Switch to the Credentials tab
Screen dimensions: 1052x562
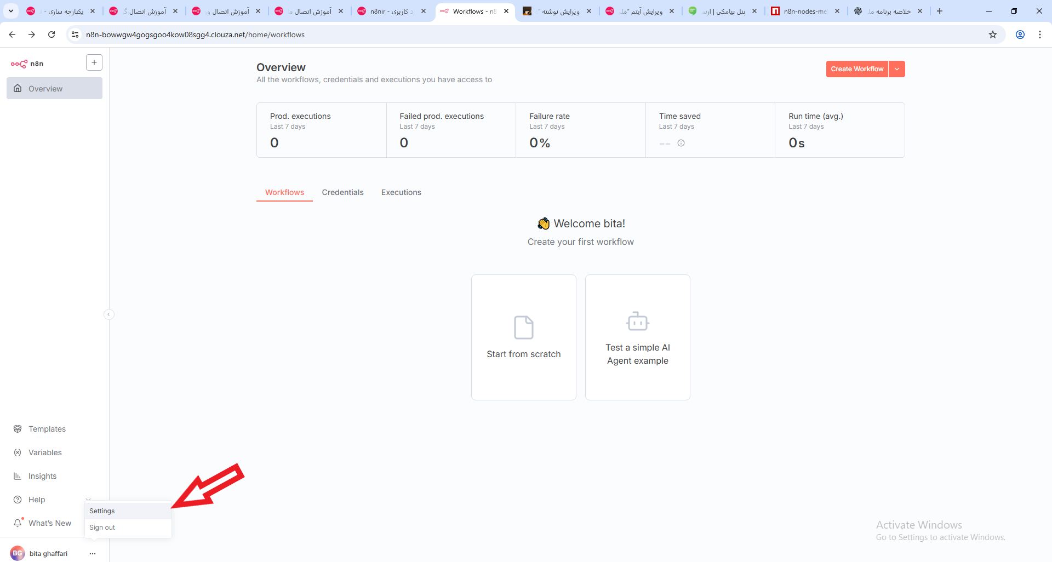coord(342,192)
